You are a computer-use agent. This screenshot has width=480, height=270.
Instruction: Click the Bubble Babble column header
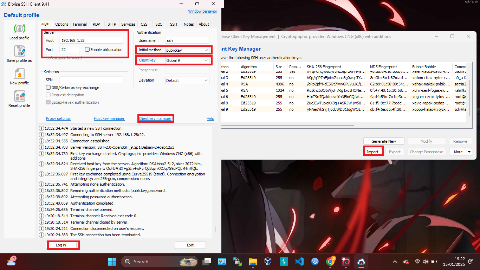click(431, 67)
